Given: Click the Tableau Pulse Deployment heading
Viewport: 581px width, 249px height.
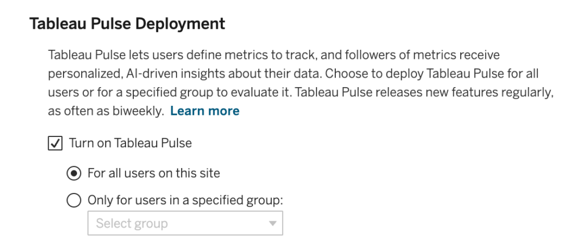Looking at the screenshot, I should point(127,24).
